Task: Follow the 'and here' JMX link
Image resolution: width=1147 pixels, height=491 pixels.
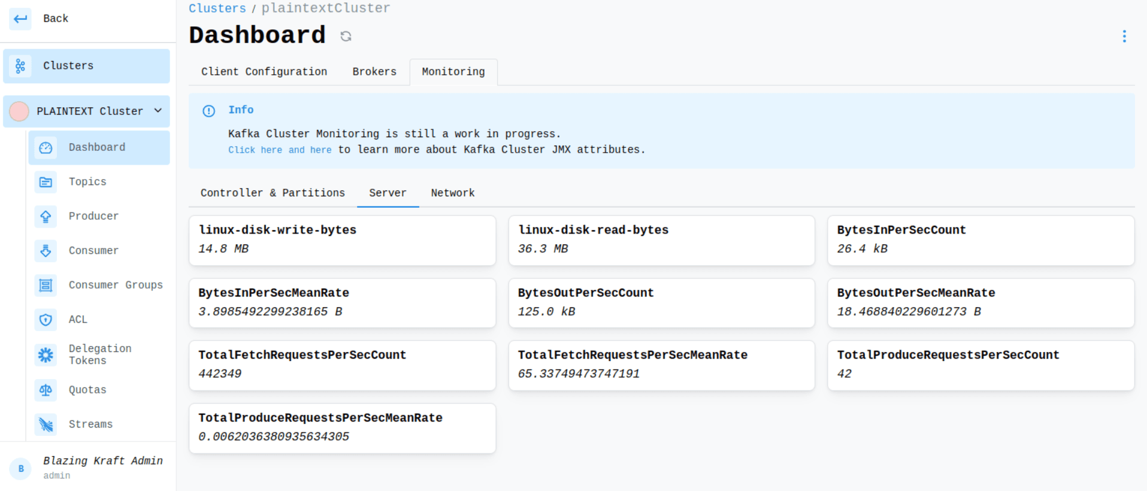Action: coord(310,150)
